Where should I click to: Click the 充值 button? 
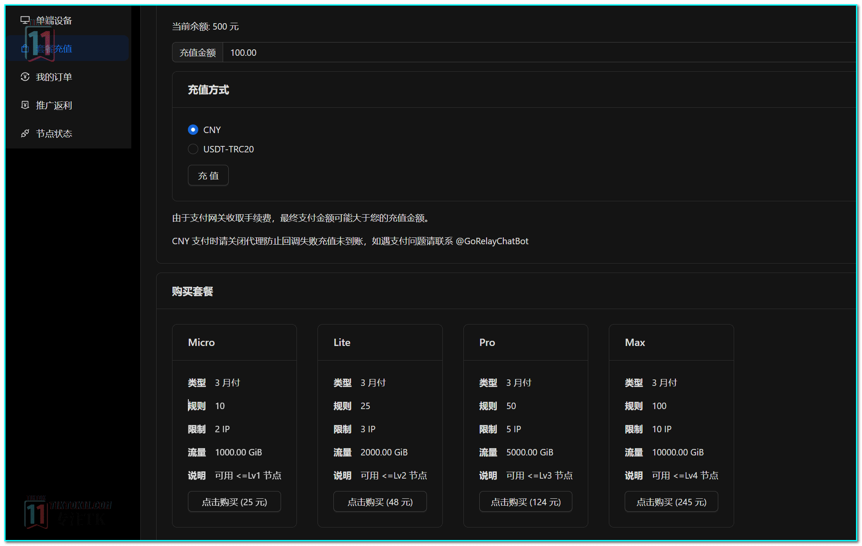click(208, 176)
